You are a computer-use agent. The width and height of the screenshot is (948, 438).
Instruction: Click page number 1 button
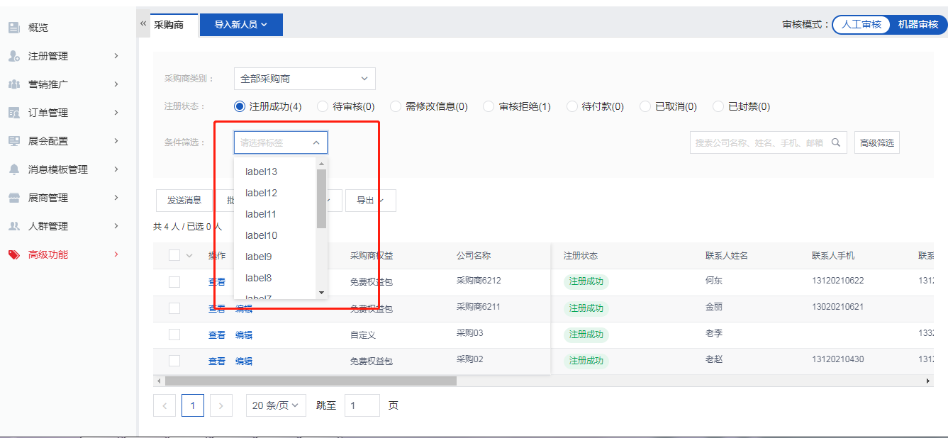(193, 405)
